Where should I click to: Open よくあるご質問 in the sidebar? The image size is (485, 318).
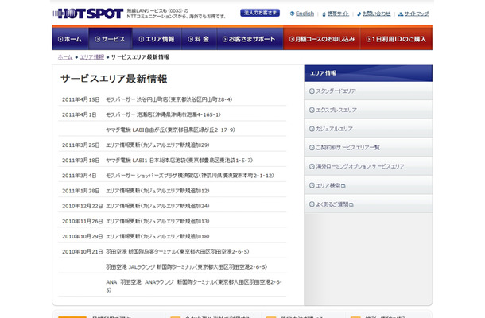point(368,204)
